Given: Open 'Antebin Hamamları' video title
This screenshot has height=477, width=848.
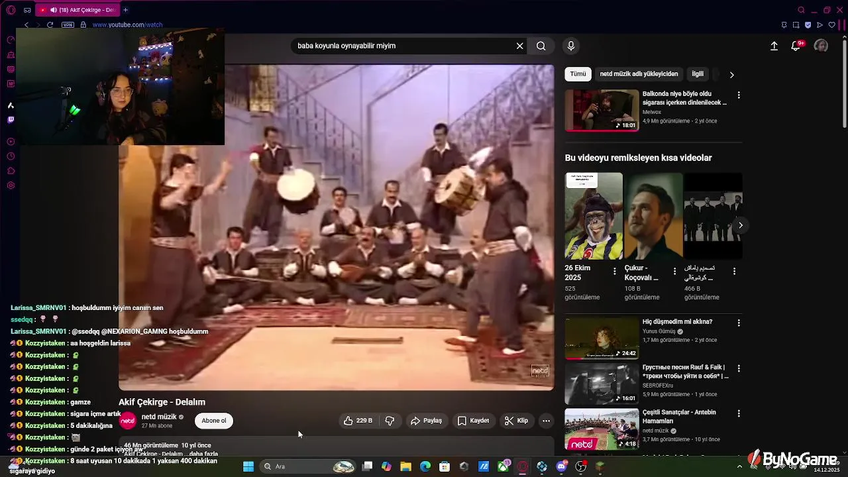Looking at the screenshot, I should click(679, 417).
